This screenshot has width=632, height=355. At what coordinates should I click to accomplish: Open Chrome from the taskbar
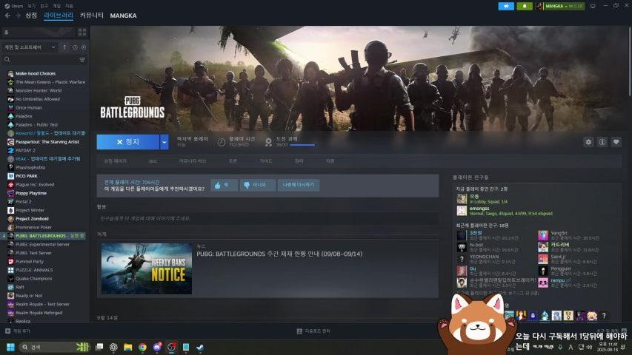[142, 347]
